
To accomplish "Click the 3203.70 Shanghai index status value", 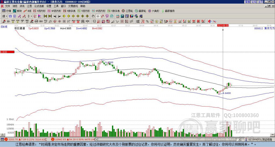I will pyautogui.click(x=13, y=139).
